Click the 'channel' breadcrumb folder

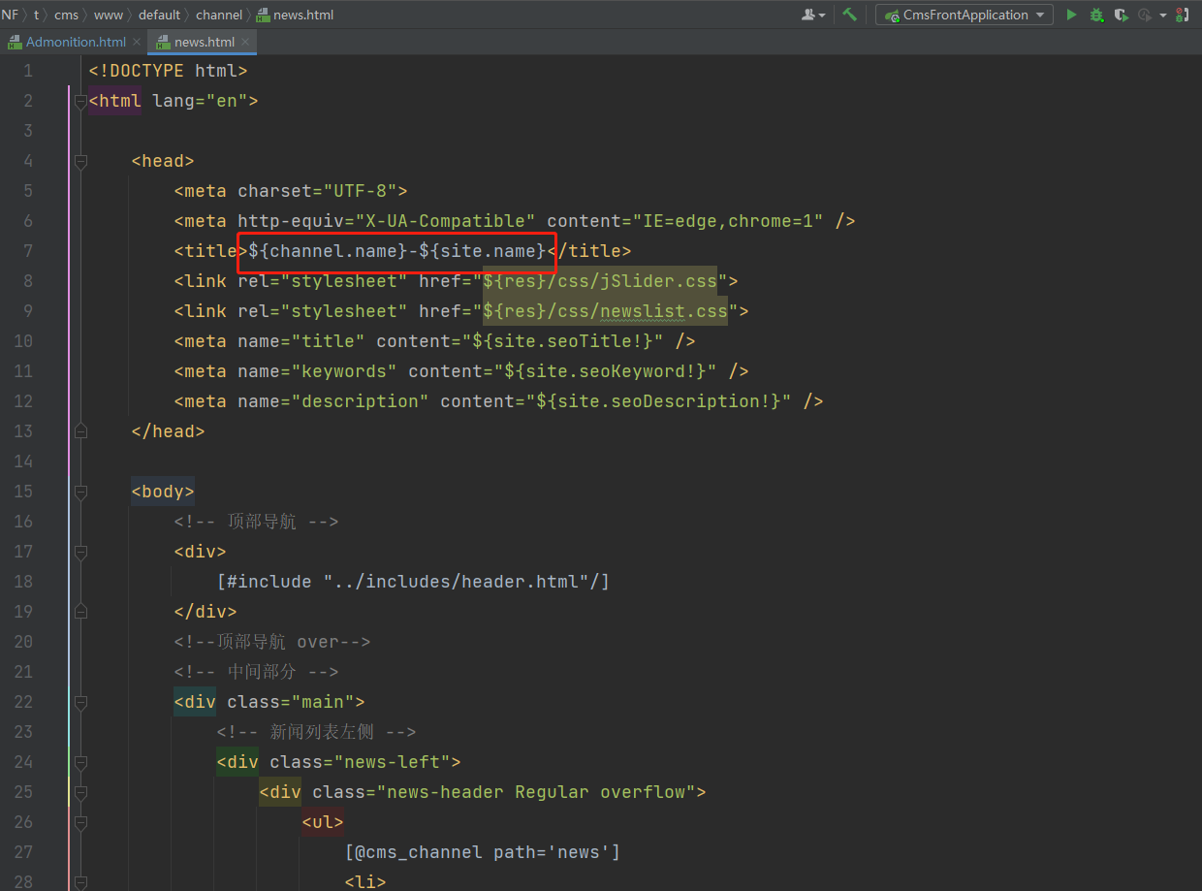point(219,15)
